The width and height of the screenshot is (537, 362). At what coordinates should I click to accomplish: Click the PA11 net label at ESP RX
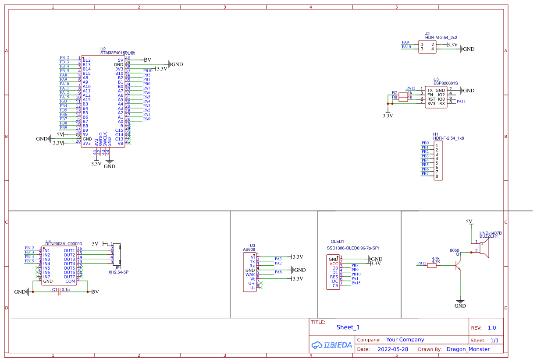[x=461, y=102]
